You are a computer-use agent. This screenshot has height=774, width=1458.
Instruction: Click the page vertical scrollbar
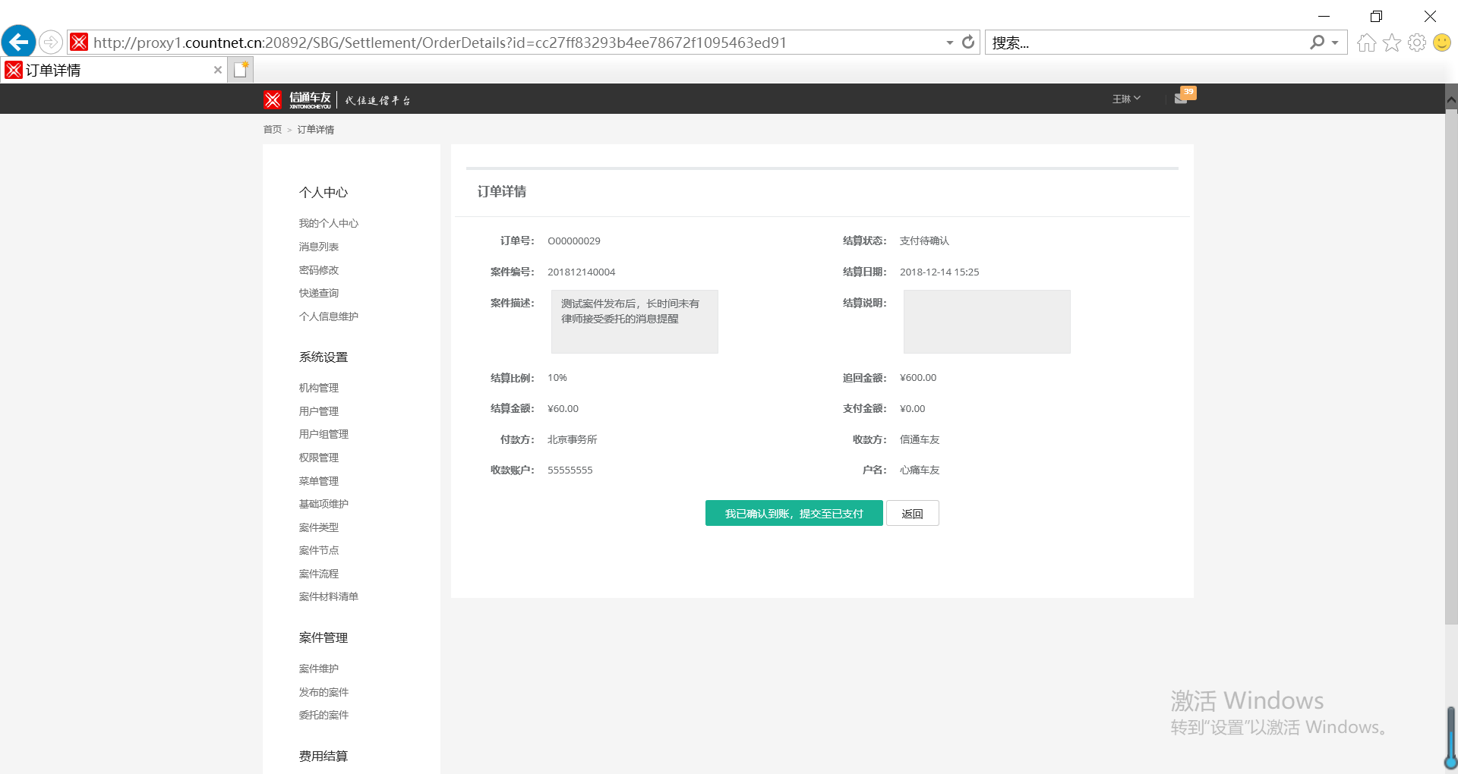1450,364
